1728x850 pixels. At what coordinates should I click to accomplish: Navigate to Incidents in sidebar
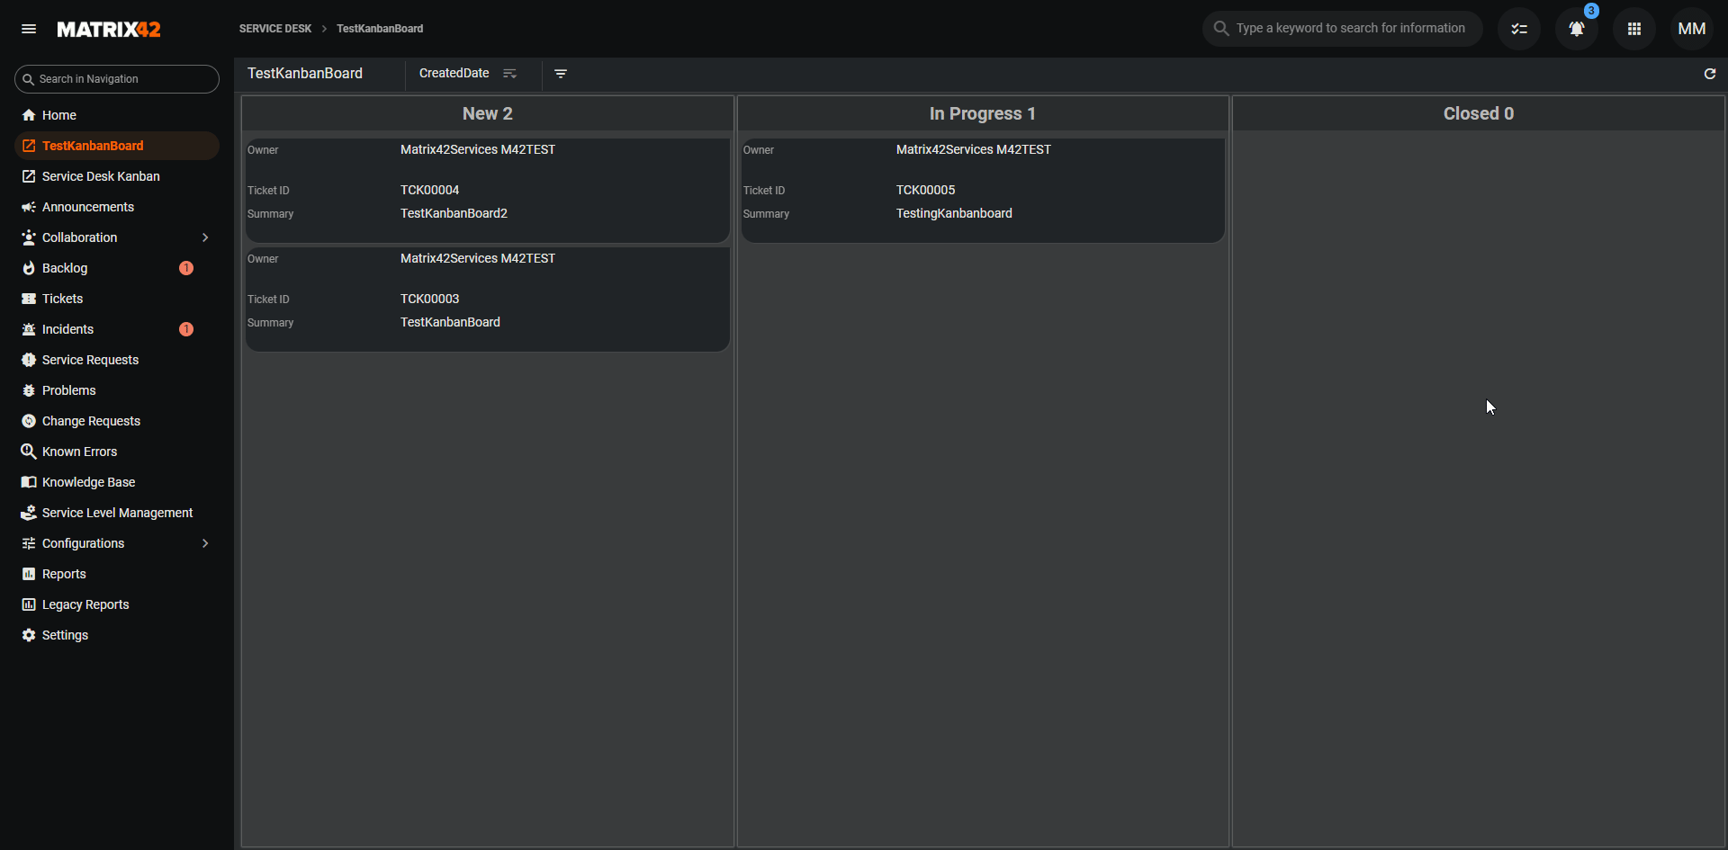point(67,329)
